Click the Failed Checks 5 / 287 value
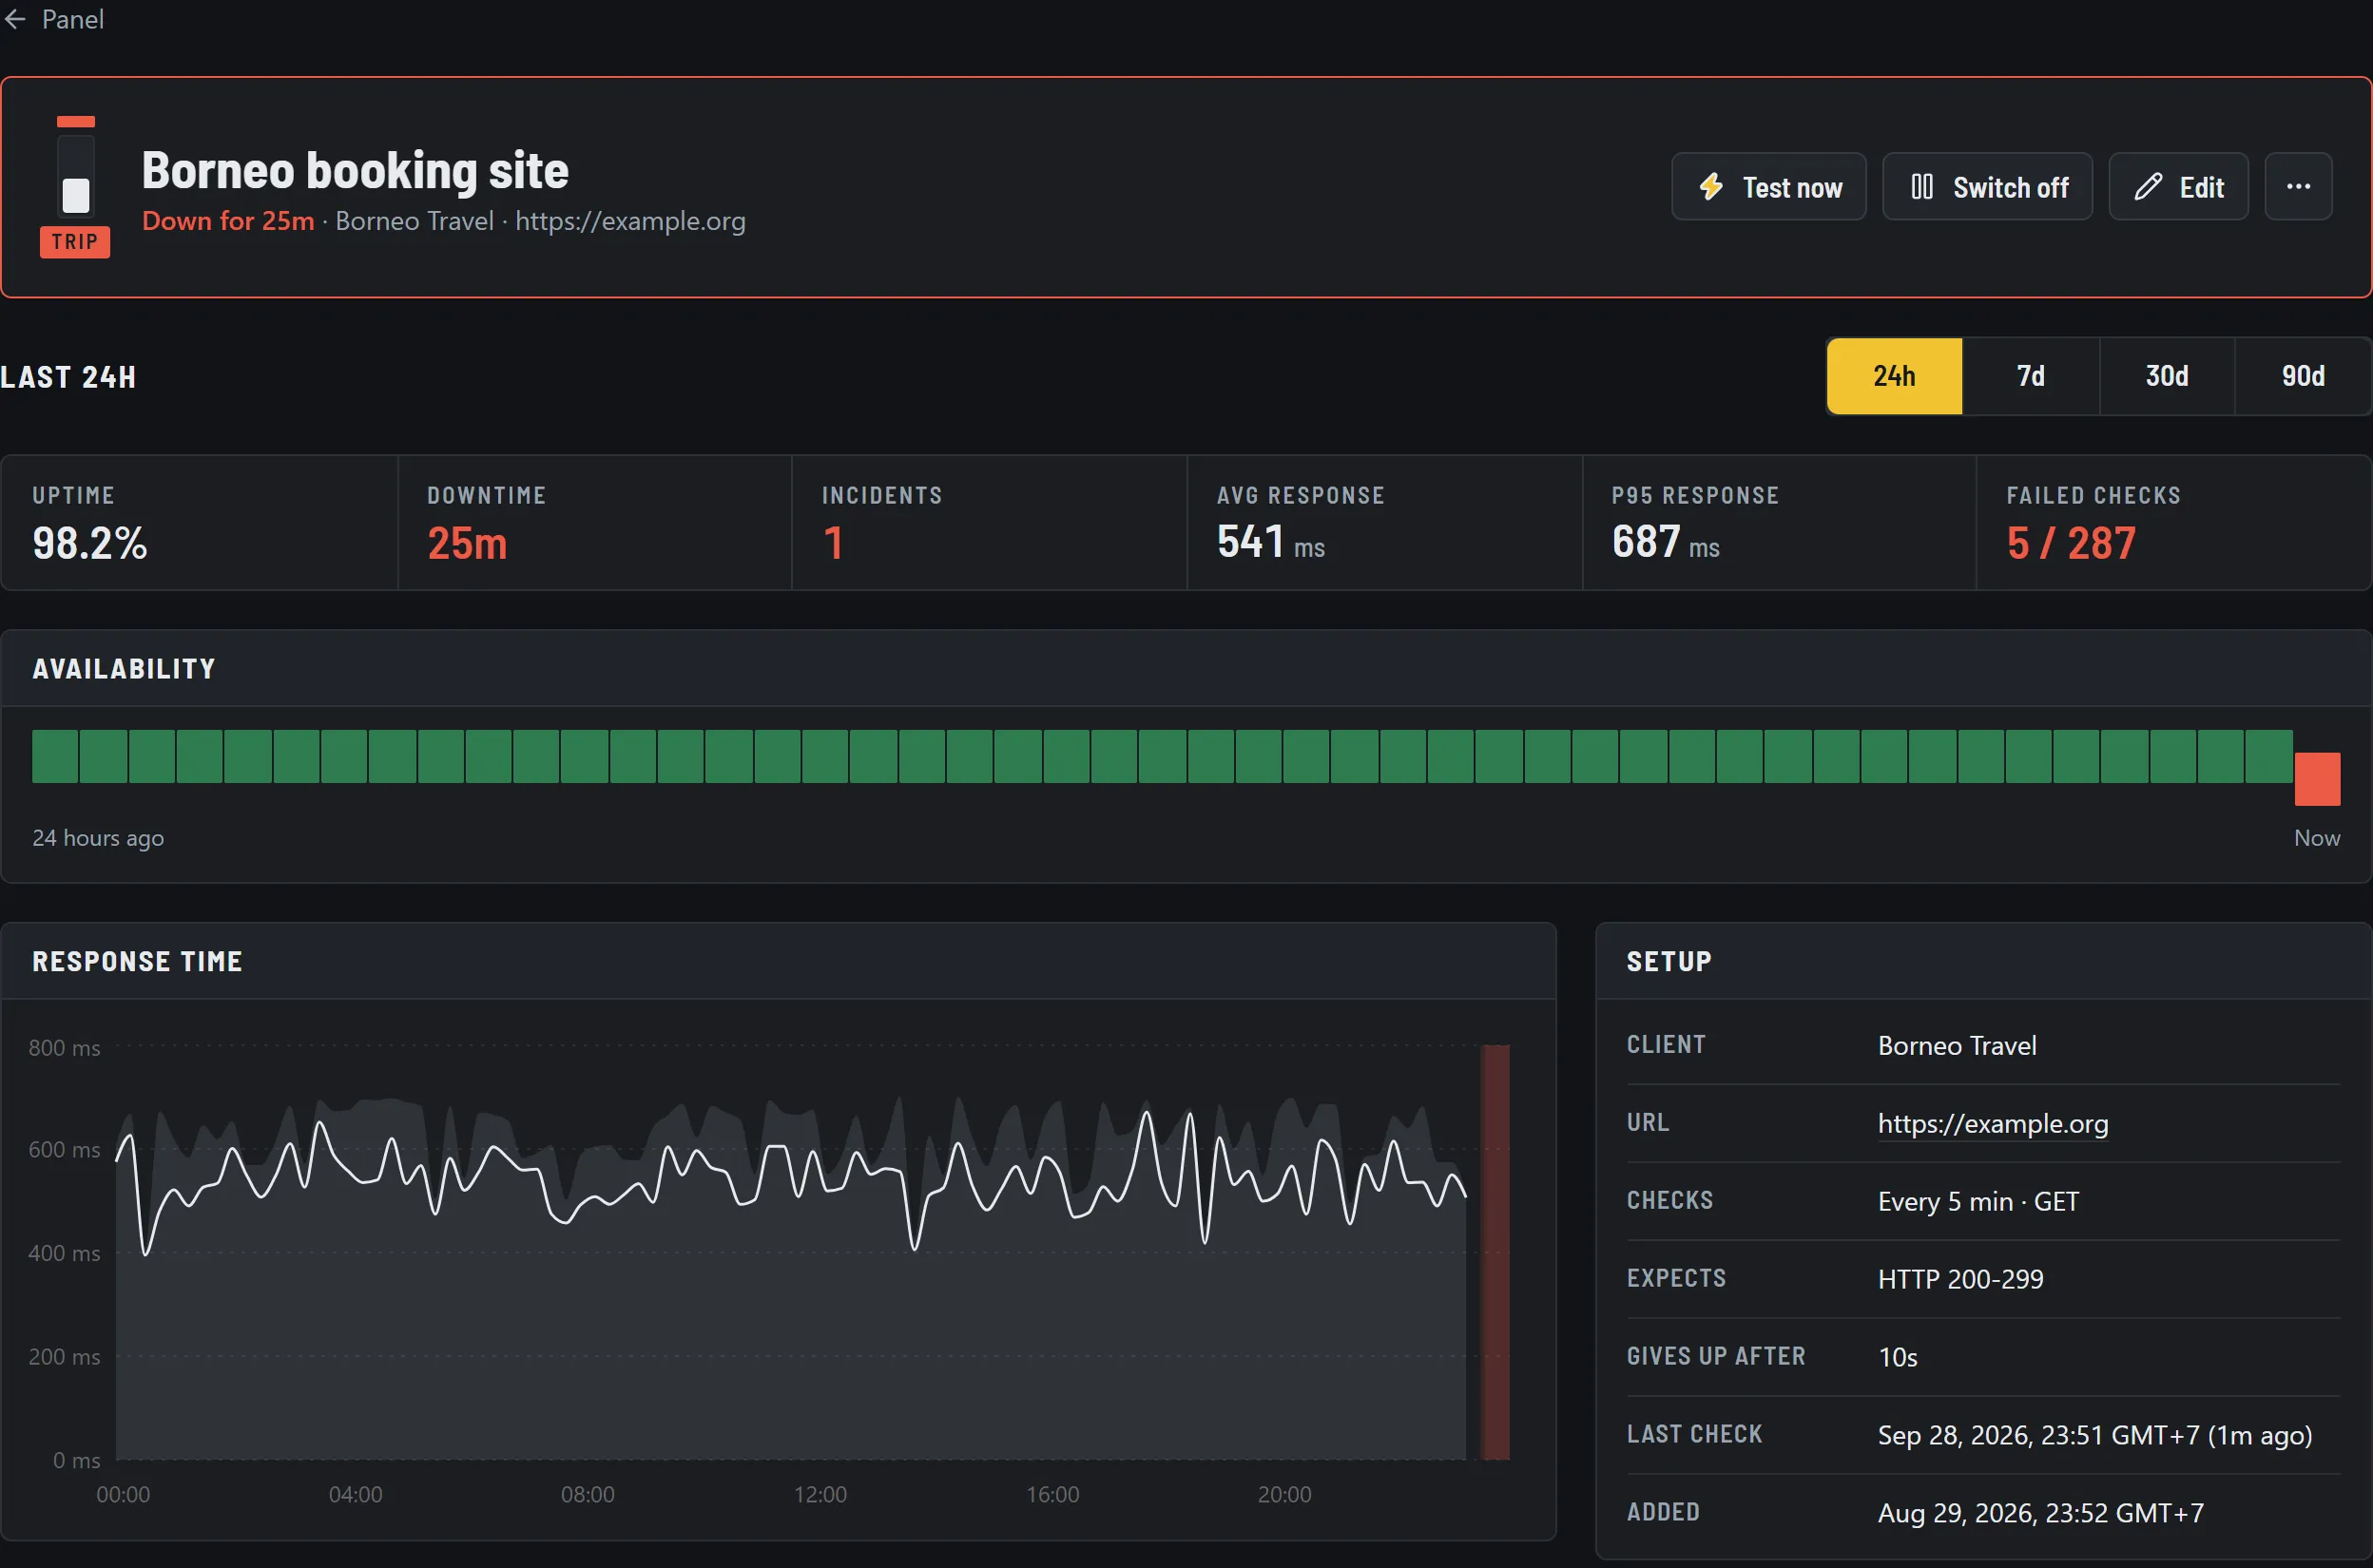 click(2071, 543)
